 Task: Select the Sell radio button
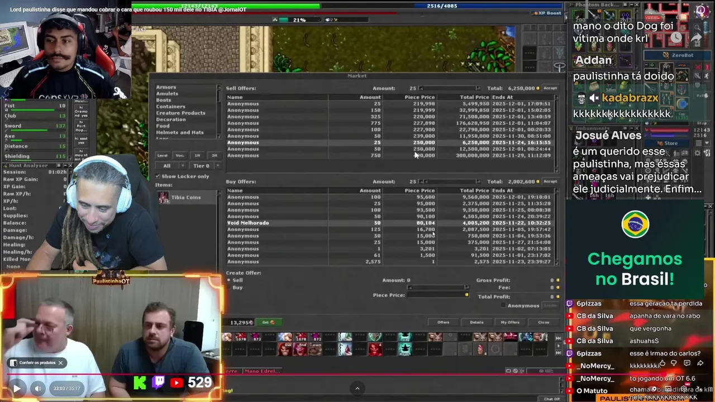click(228, 280)
